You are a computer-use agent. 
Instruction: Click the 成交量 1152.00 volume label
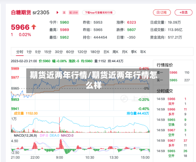click(26, 113)
